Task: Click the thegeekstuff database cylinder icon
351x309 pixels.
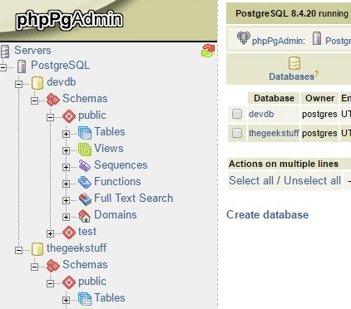Action: coord(37,249)
